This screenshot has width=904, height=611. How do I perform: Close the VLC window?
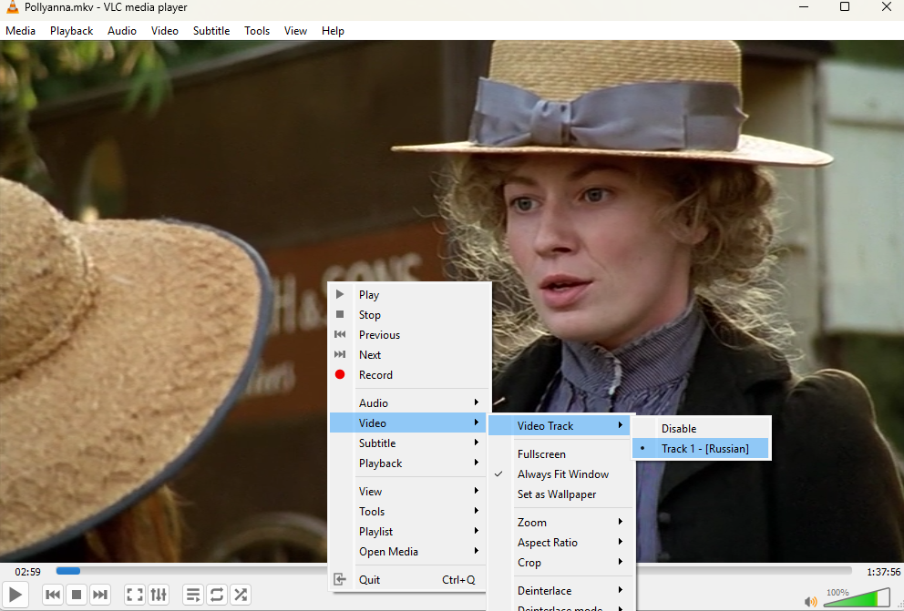tap(886, 7)
